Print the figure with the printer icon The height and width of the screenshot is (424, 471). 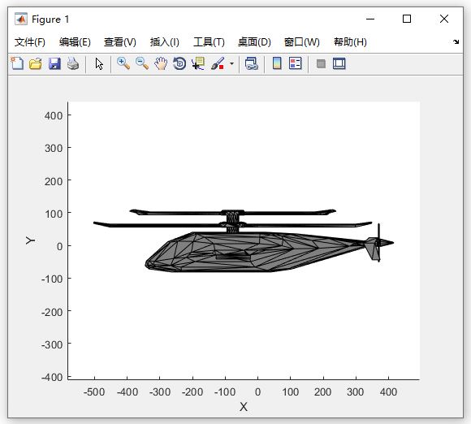coord(73,63)
